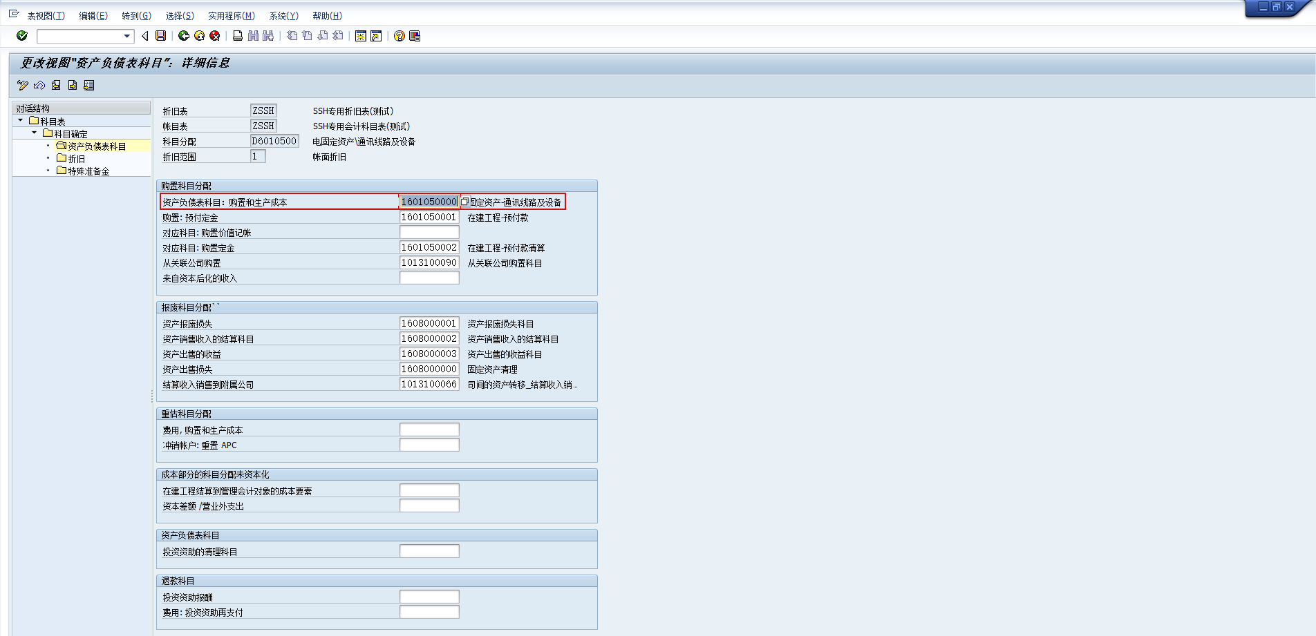The width and height of the screenshot is (1316, 636).
Task: Open Help with the question mark icon
Action: click(x=399, y=36)
